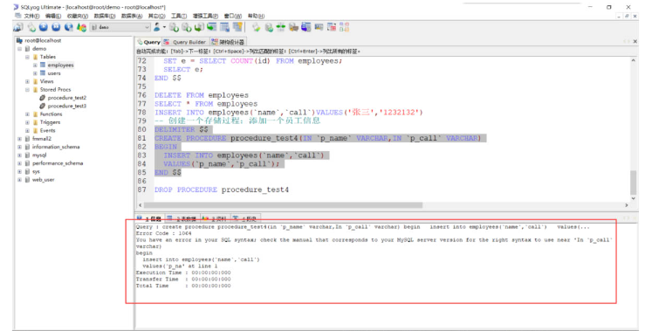This screenshot has width=645, height=331.
Task: Collapse the Stored Procs folder
Action: click(28, 90)
